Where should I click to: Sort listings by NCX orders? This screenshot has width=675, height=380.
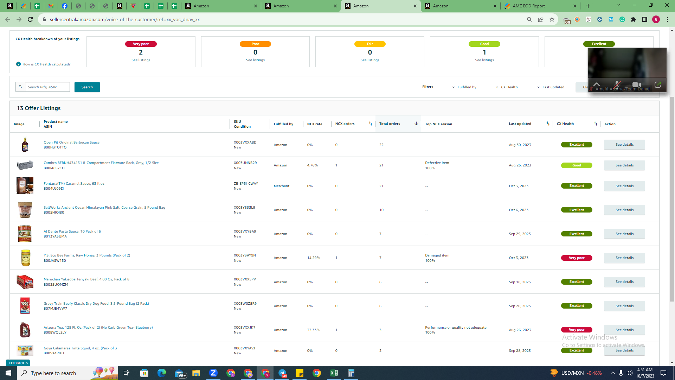pyautogui.click(x=370, y=123)
